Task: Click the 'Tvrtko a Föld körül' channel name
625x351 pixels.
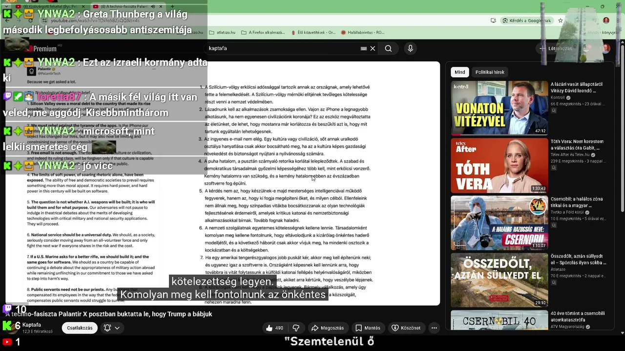Action: click(x=568, y=212)
